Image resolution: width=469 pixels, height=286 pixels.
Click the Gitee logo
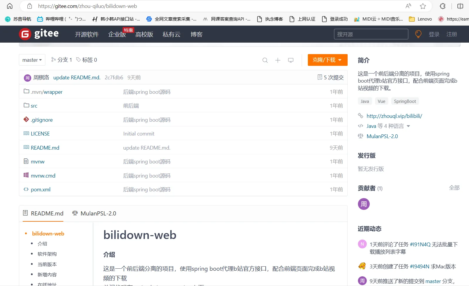(x=39, y=34)
